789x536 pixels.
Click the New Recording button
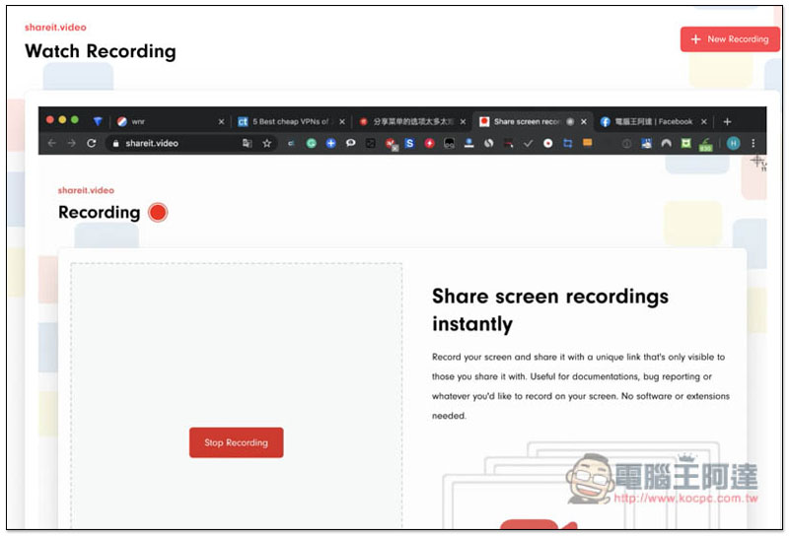tap(730, 39)
